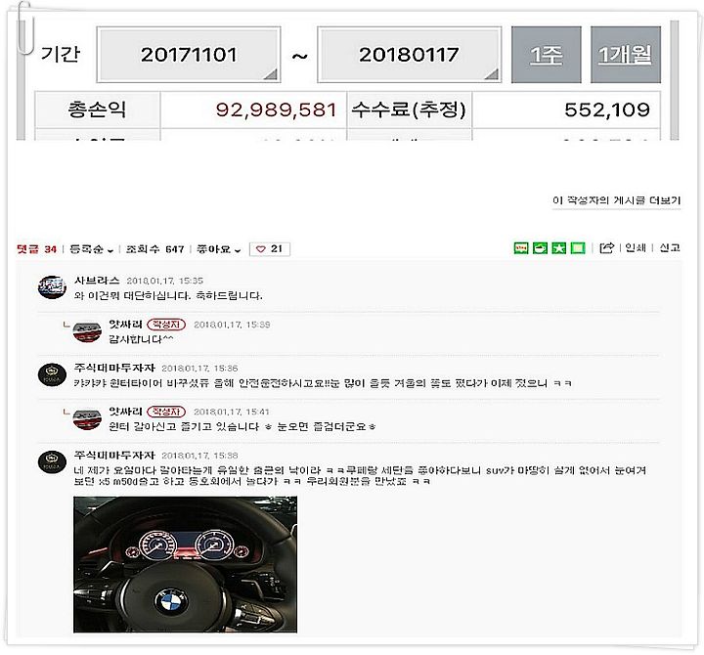Expand the 등록순 sort dropdown
This screenshot has height=655, width=704.
pos(92,249)
